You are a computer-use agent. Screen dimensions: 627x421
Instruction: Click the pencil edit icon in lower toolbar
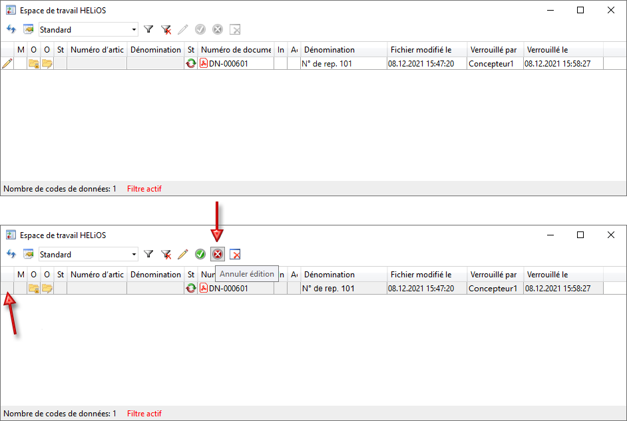[x=183, y=255]
